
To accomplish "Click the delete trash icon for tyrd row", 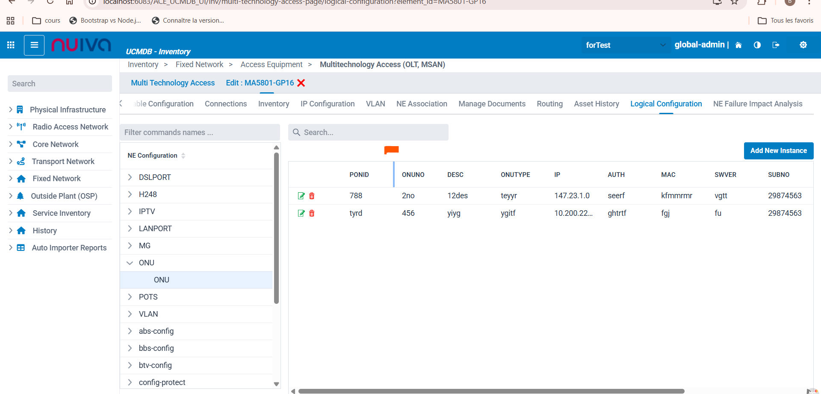I will coord(312,213).
